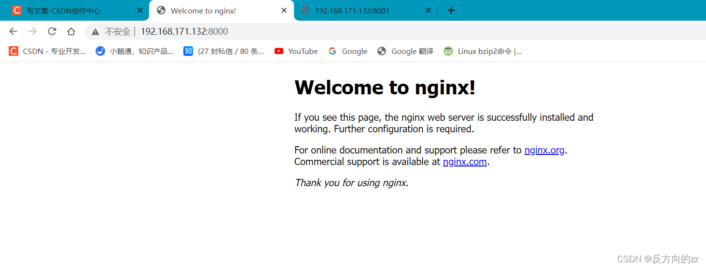This screenshot has height=268, width=706.
Task: Open the Linux bzip2命令 bookmark
Action: [x=483, y=51]
